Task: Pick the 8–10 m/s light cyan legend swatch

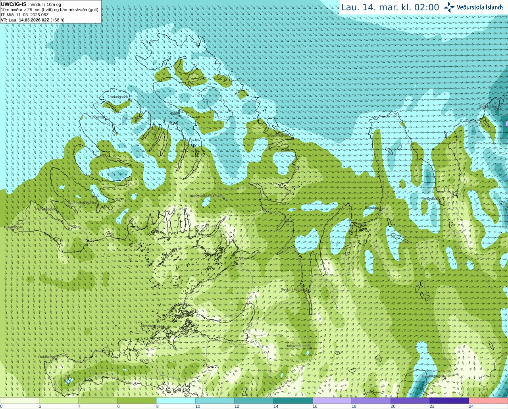Action: click(x=176, y=401)
